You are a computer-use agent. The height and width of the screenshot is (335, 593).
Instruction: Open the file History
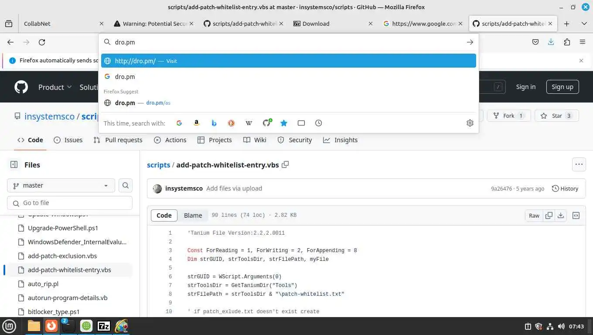click(x=565, y=188)
